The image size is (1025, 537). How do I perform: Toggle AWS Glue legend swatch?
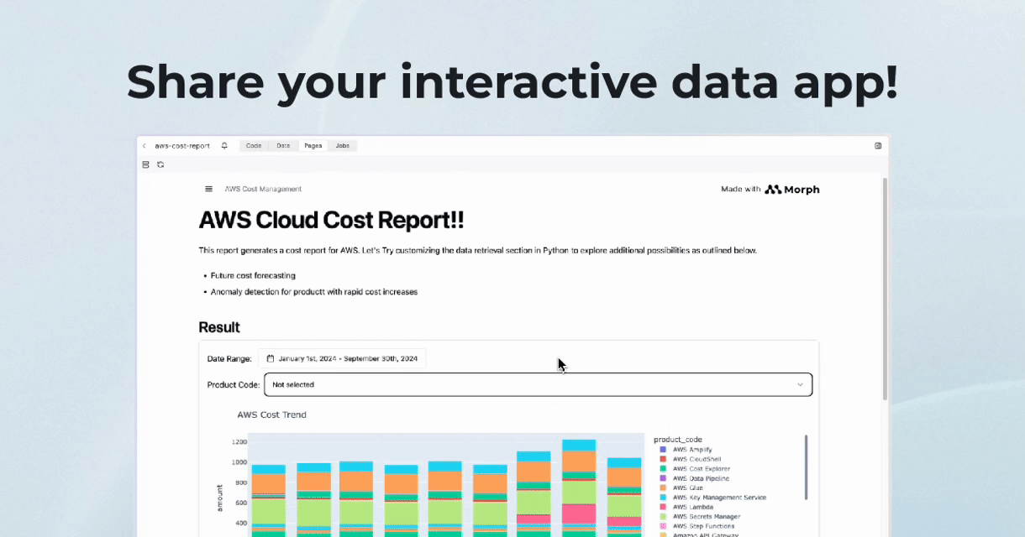click(663, 488)
